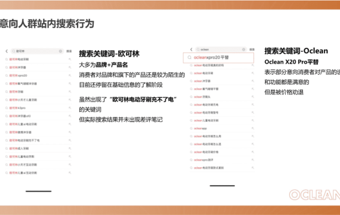Choose the 欧可林电动牙刷充不了电 suggestion
340x215 pixels.
coord(38,140)
